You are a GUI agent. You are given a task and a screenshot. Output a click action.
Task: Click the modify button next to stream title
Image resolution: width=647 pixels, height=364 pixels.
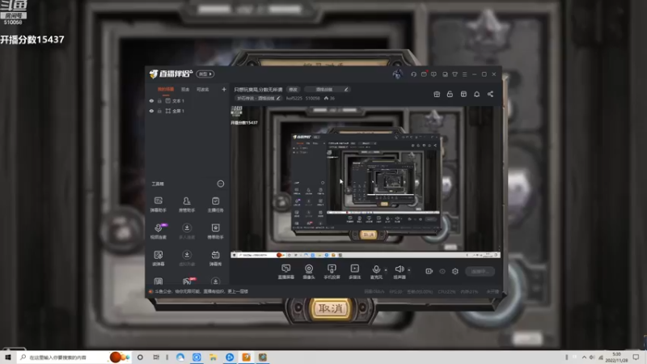[x=293, y=89]
